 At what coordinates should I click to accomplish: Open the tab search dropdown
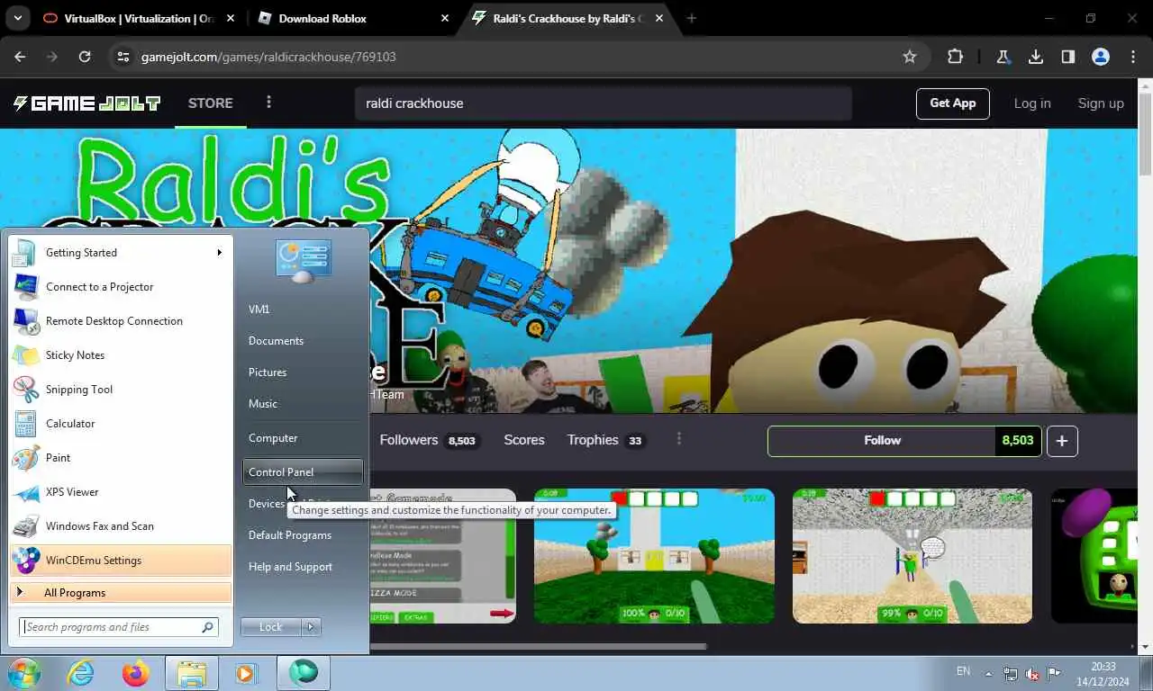tap(18, 18)
